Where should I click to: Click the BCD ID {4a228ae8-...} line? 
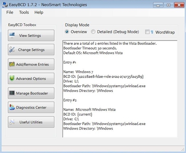pyautogui.click(x=103, y=76)
